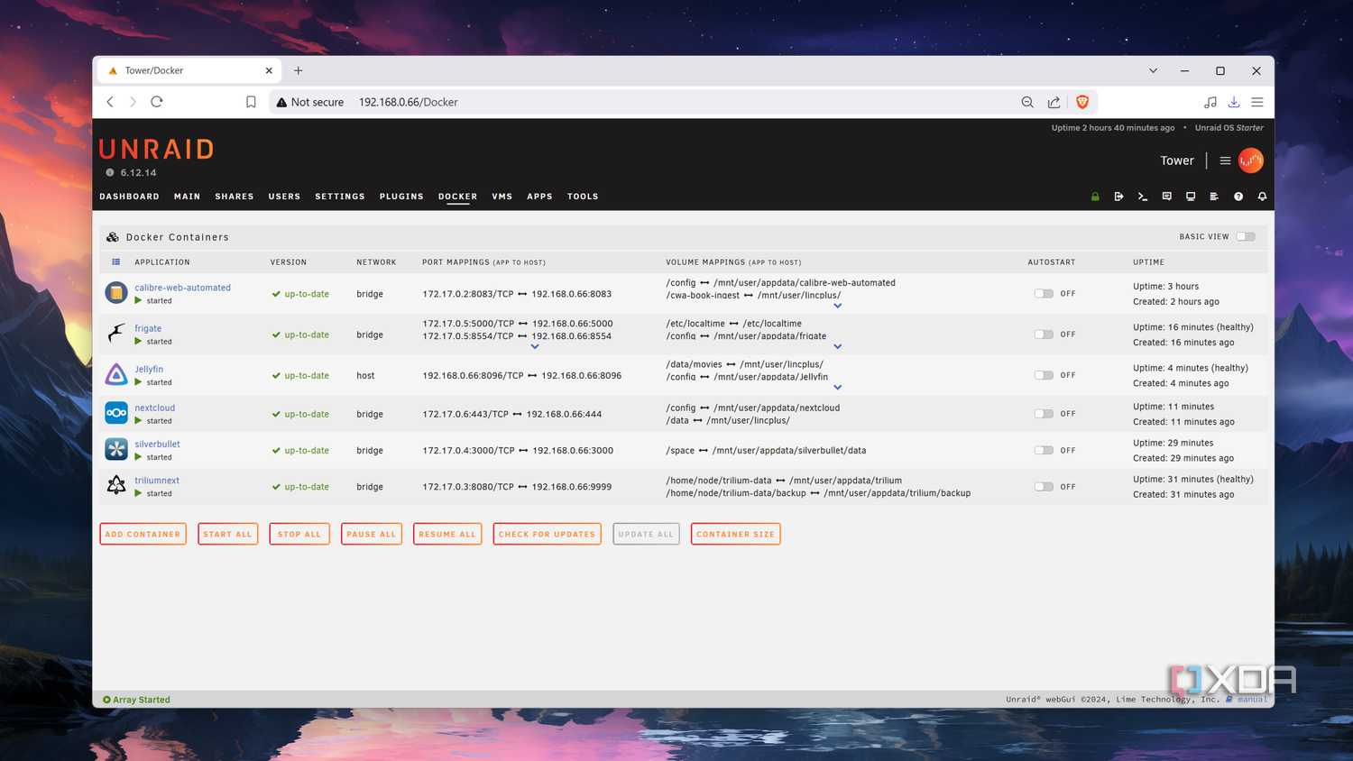Open the browser tab search chevron

coord(1153,70)
